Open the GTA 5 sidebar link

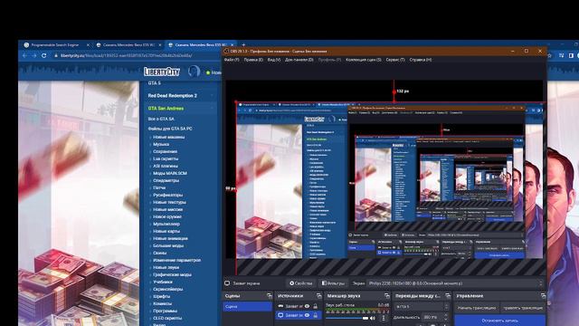pyautogui.click(x=155, y=83)
